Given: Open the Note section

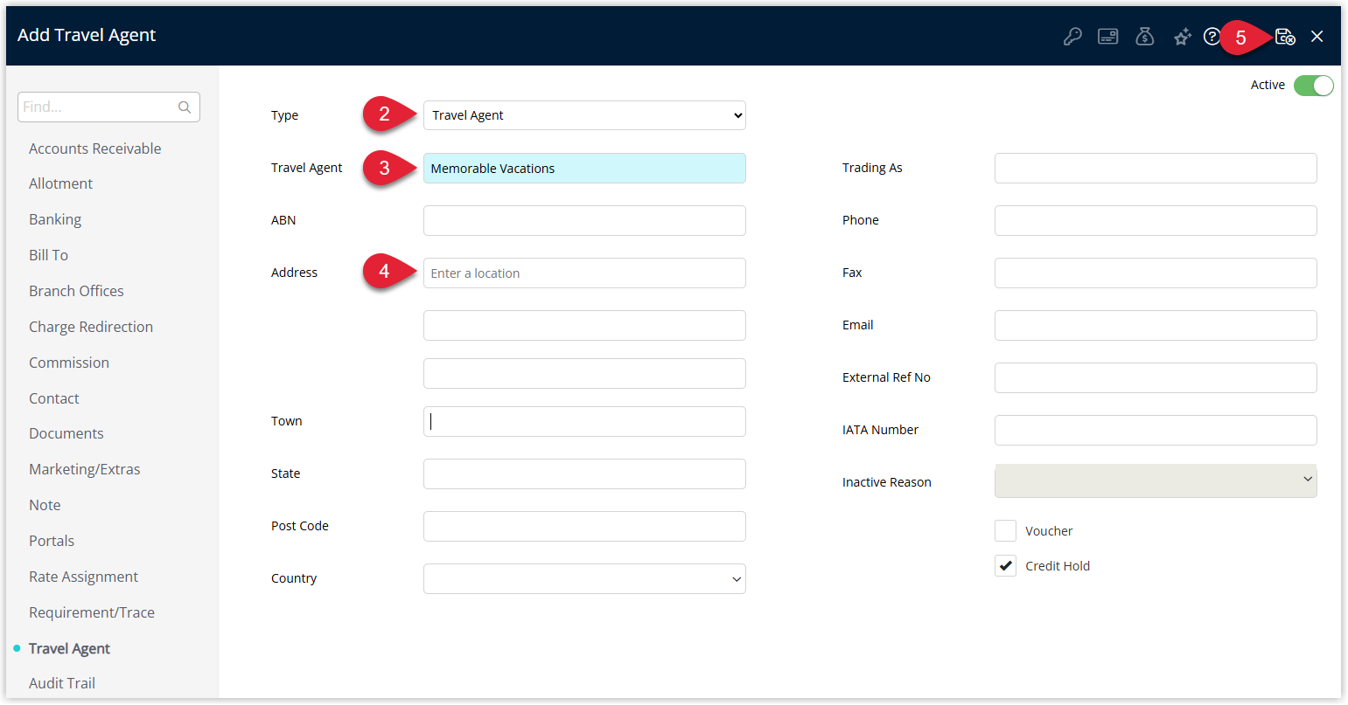Looking at the screenshot, I should tap(45, 505).
